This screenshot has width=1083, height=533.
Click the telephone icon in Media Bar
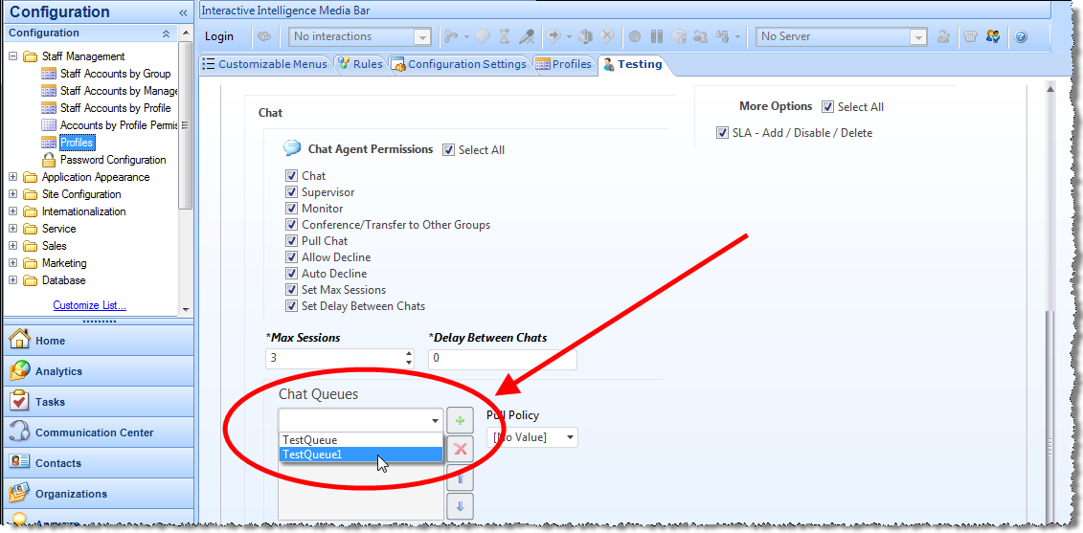(971, 37)
